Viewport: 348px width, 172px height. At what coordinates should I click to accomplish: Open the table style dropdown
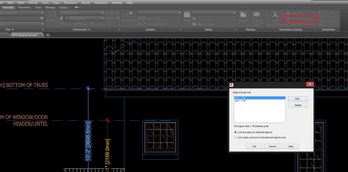click(x=235, y=13)
